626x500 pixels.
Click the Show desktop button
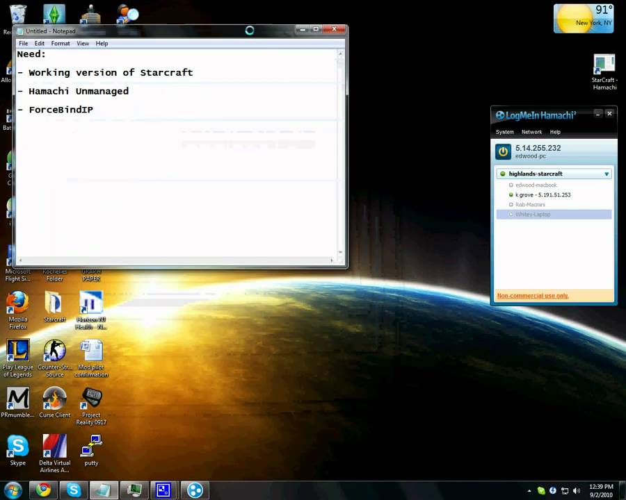622,490
